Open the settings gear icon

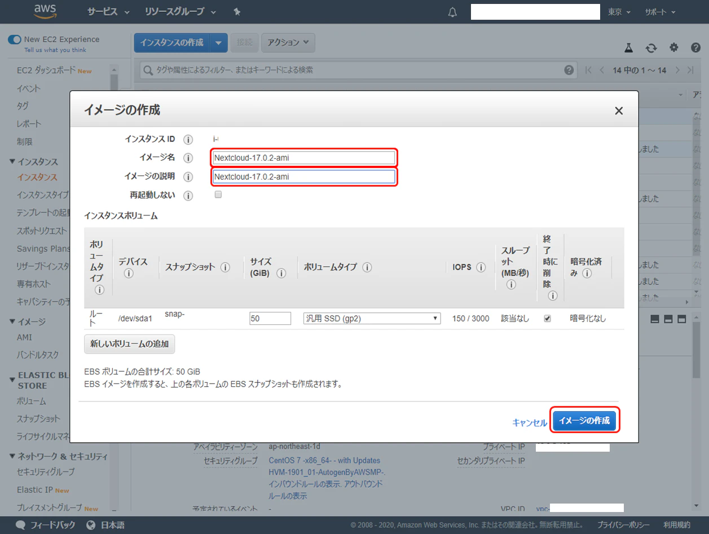tap(673, 48)
